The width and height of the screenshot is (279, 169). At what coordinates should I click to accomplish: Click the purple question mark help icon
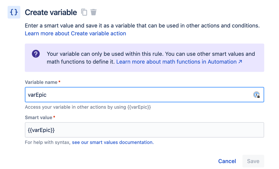(x=36, y=54)
